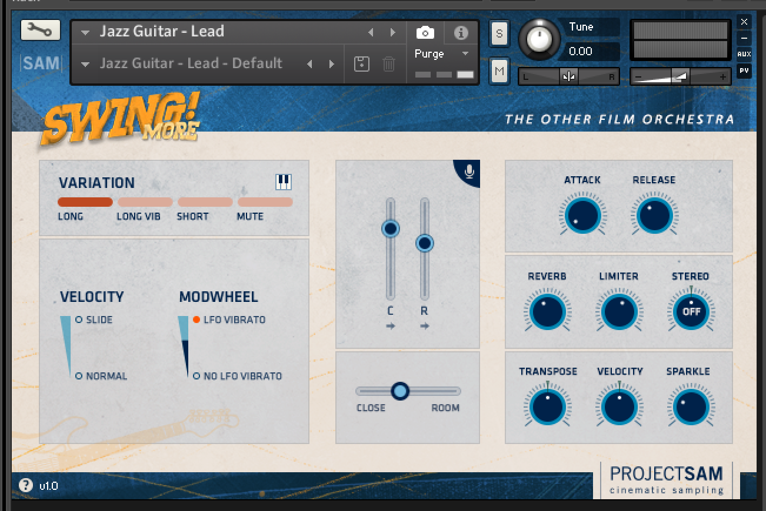Screen dimensions: 766x511
Task: Toggle the Stereo OFF knob switch
Action: [691, 312]
